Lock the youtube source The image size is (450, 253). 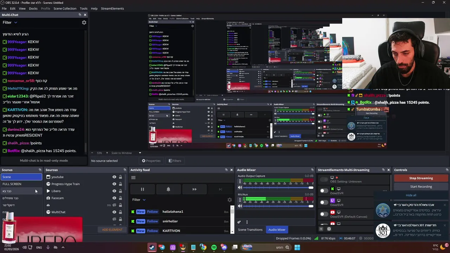point(120,177)
